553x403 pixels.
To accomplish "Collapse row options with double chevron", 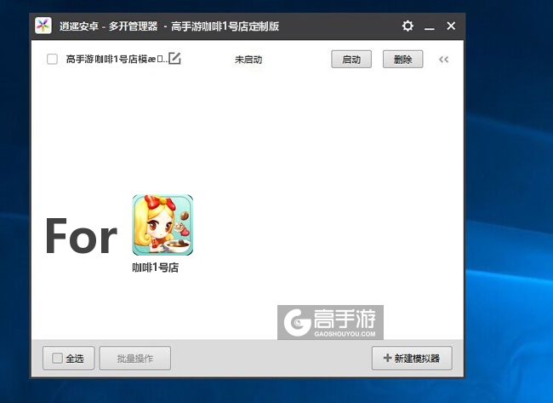I will [443, 60].
